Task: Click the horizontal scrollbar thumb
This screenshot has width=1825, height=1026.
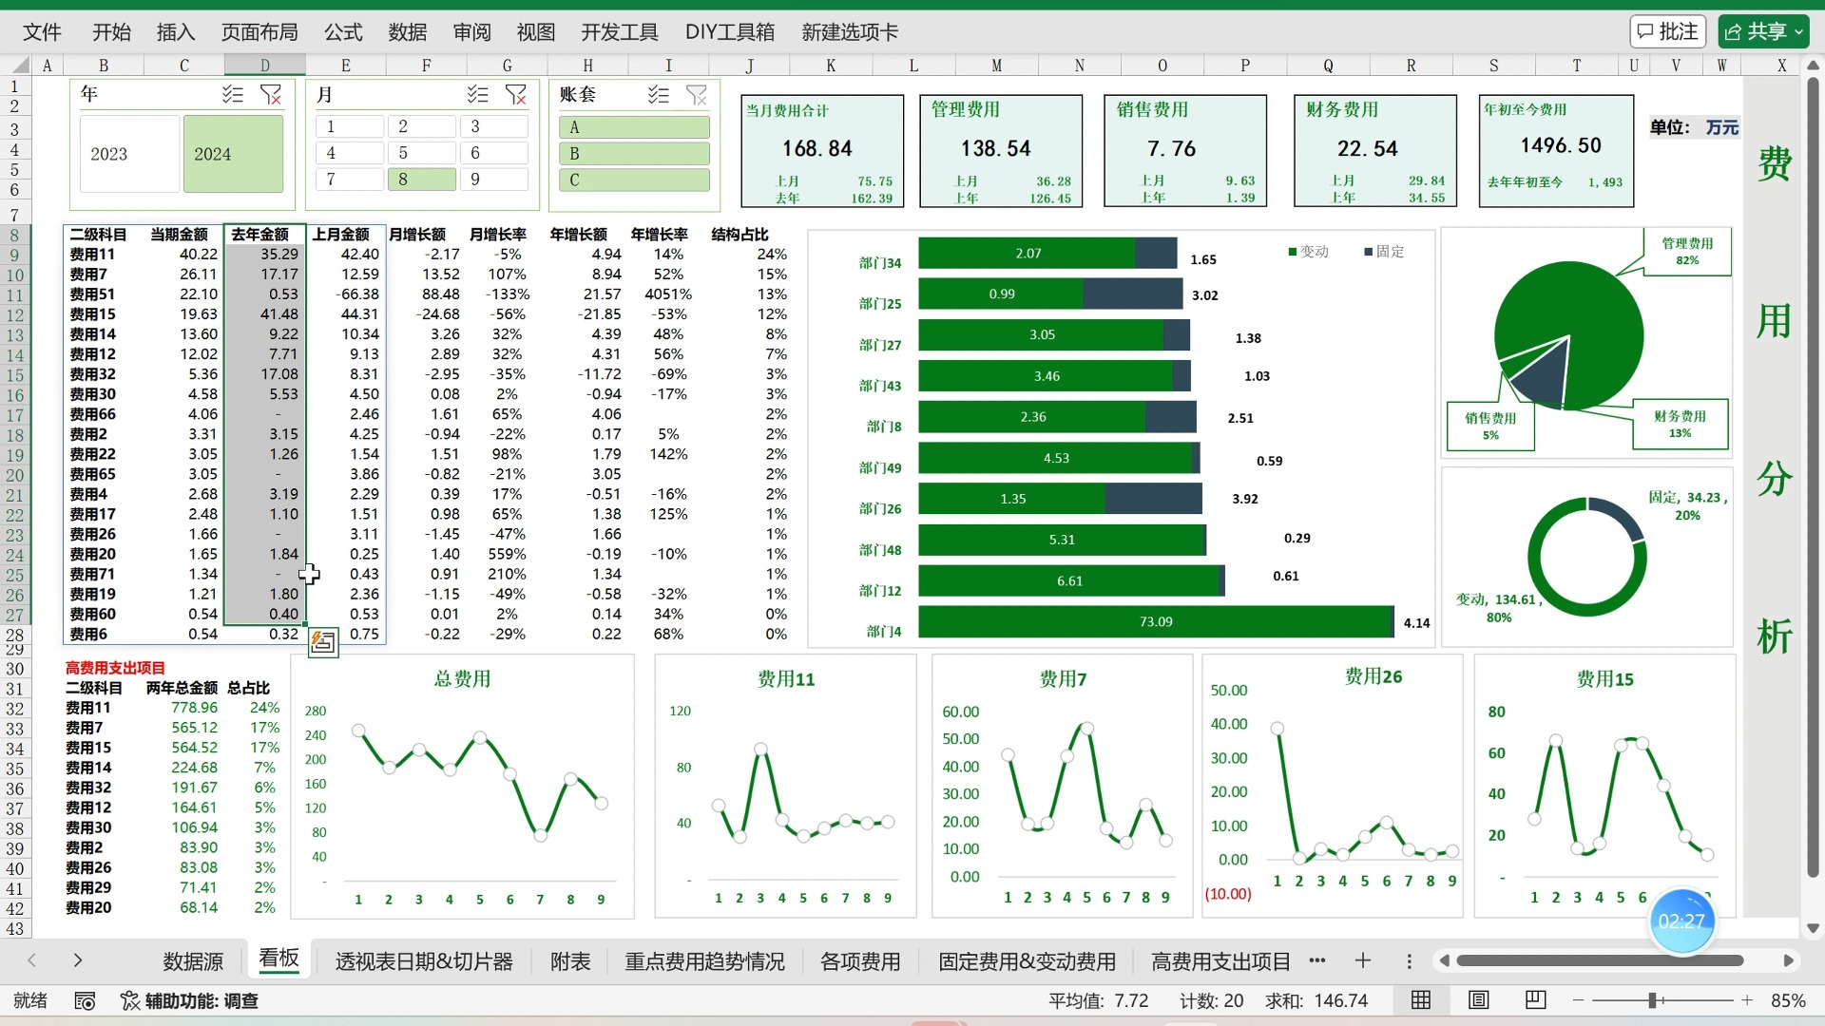Action: [x=1600, y=960]
